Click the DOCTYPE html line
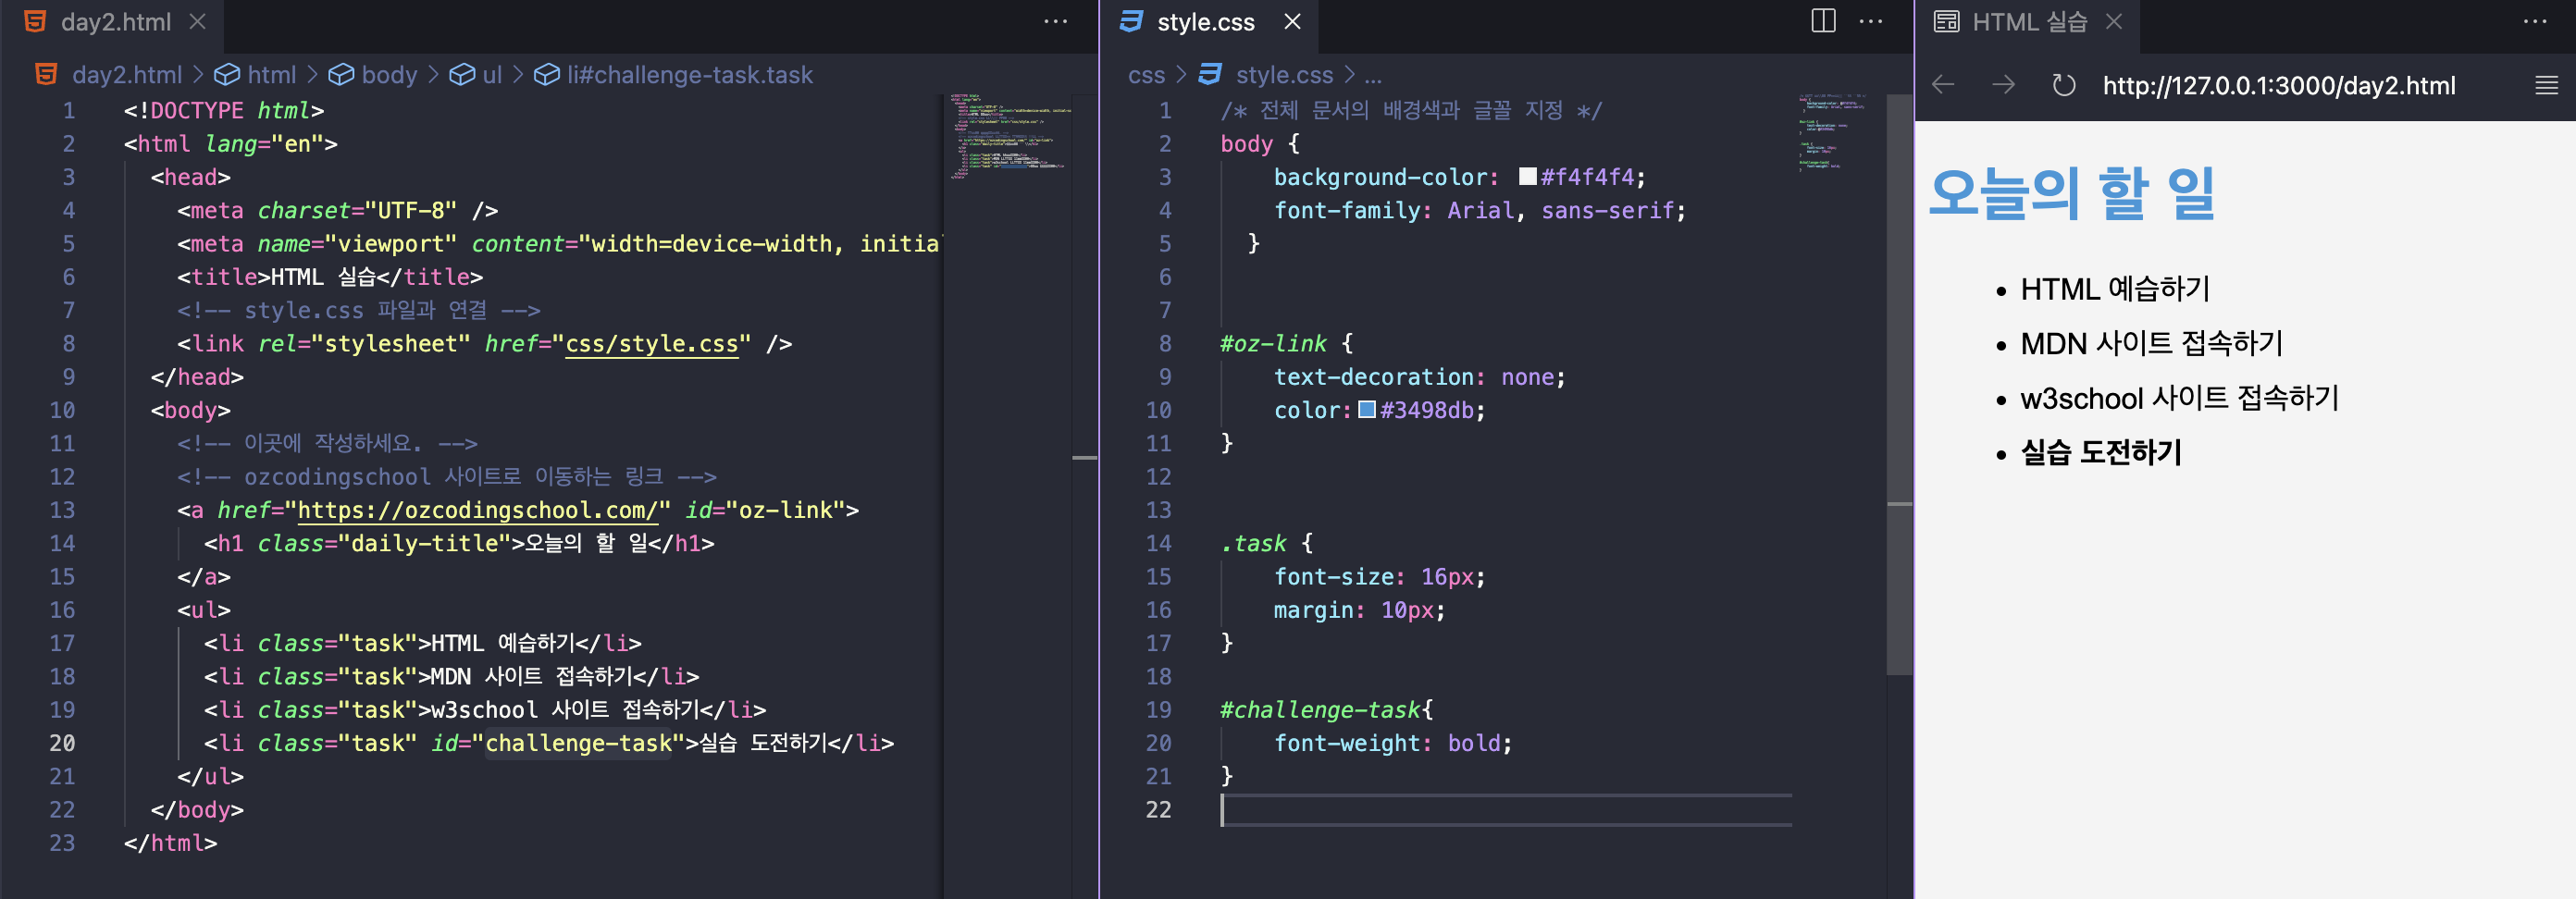Image resolution: width=2576 pixels, height=899 pixels. [x=224, y=110]
